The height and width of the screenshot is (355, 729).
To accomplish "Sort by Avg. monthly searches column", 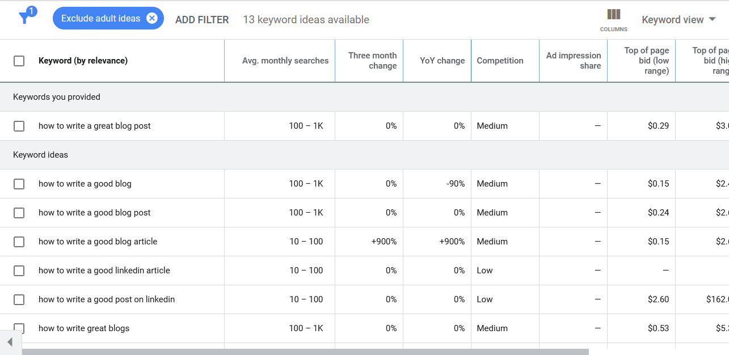I will point(285,61).
